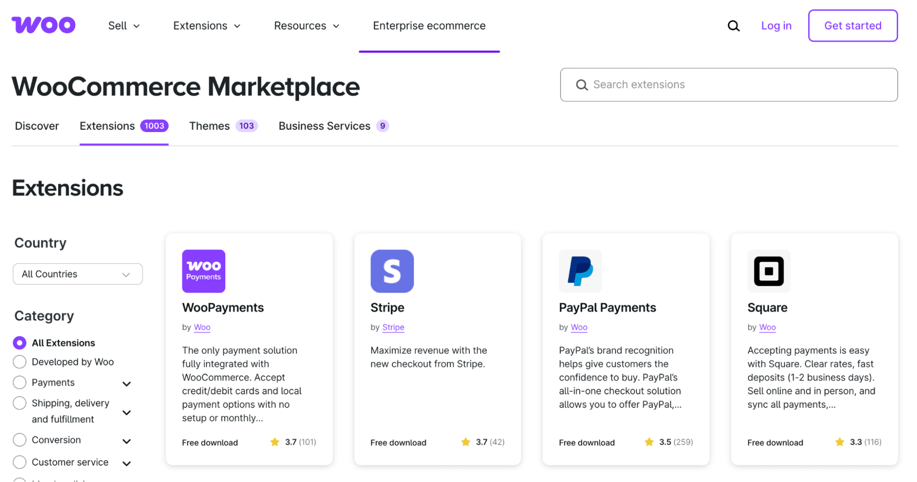Expand the Shipping, delivery and fulfillment chevron
This screenshot has width=917, height=482.
[x=127, y=412]
